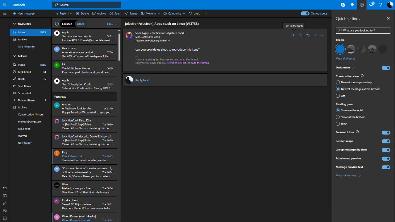Open Drafts folder
The width and height of the screenshot is (395, 222).
(31, 79)
